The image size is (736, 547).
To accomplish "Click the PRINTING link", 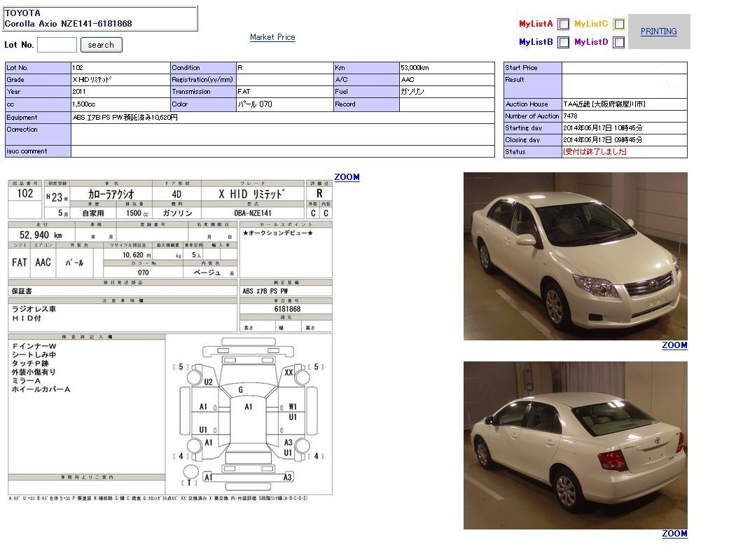I will [x=658, y=32].
